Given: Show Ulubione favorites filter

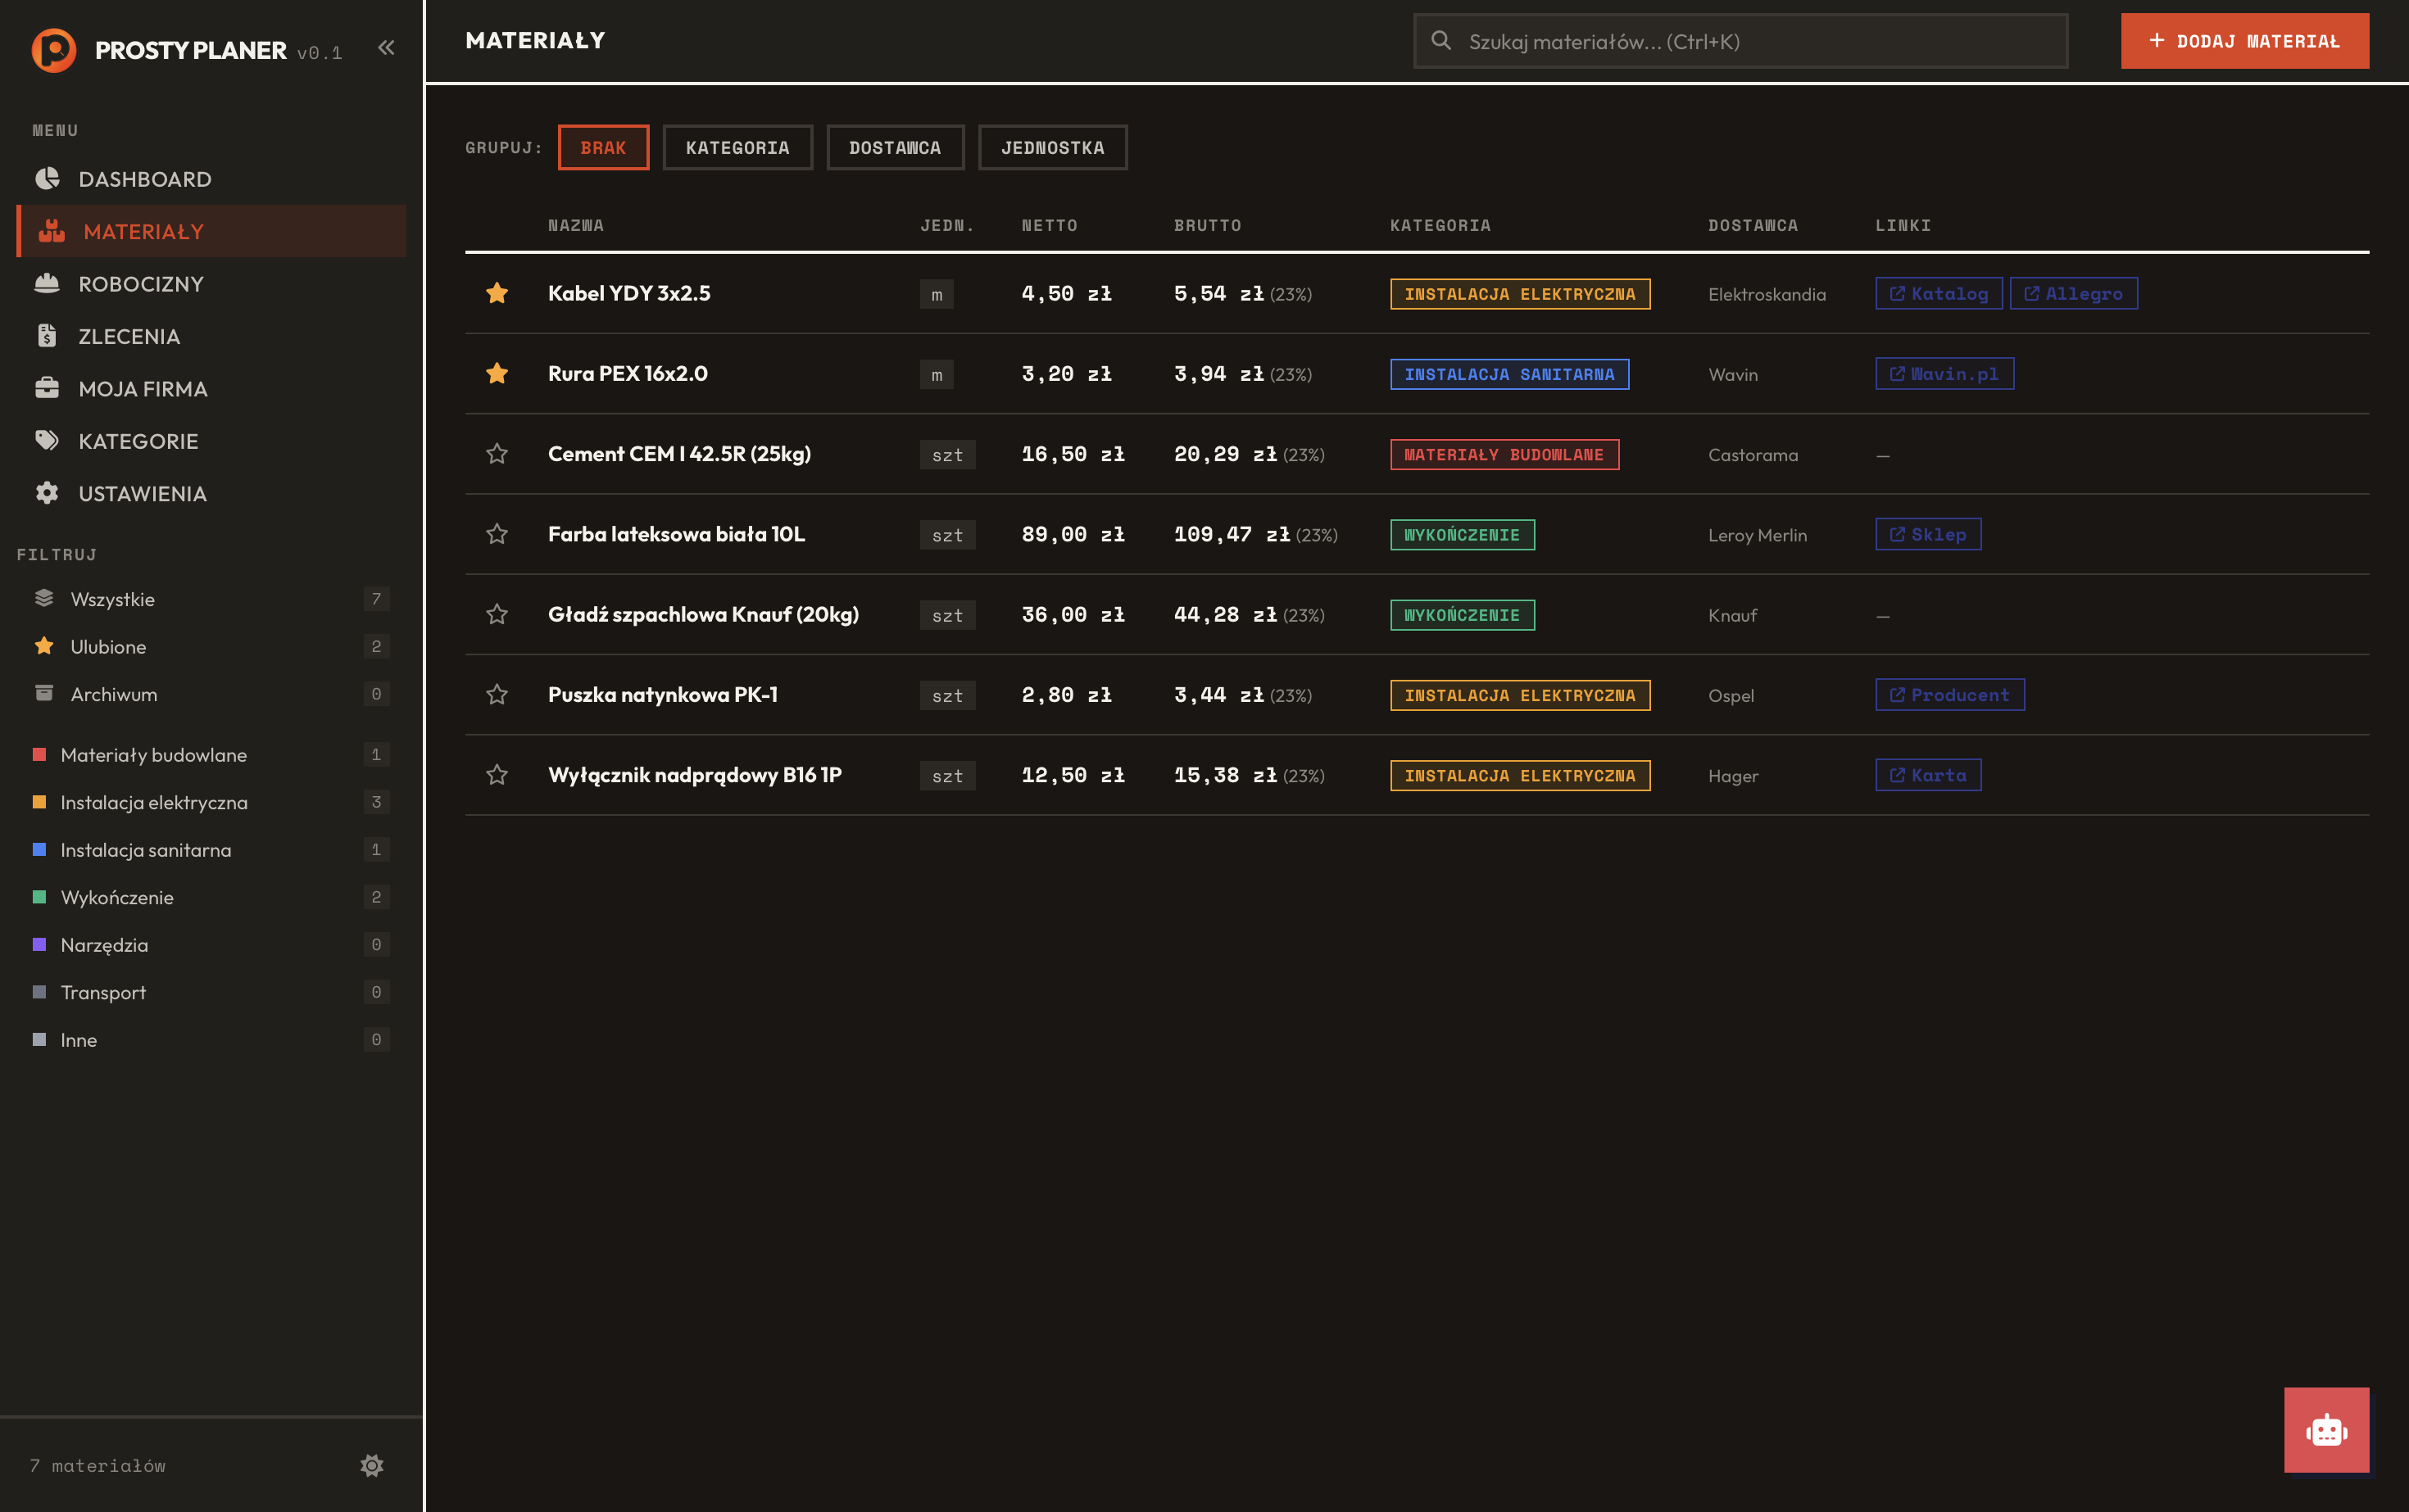Looking at the screenshot, I should pyautogui.click(x=108, y=647).
